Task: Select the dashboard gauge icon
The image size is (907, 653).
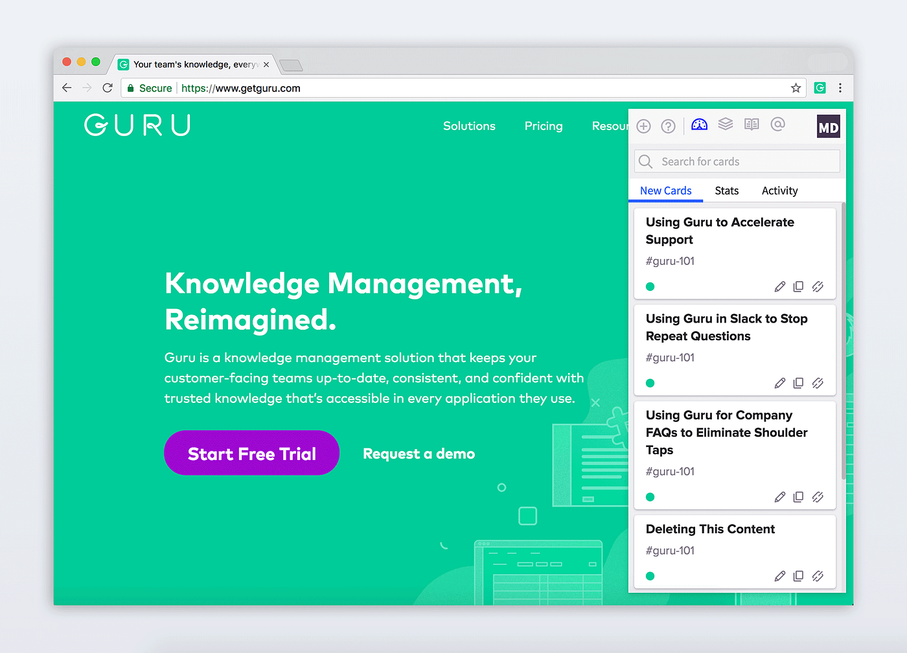Action: pyautogui.click(x=700, y=124)
